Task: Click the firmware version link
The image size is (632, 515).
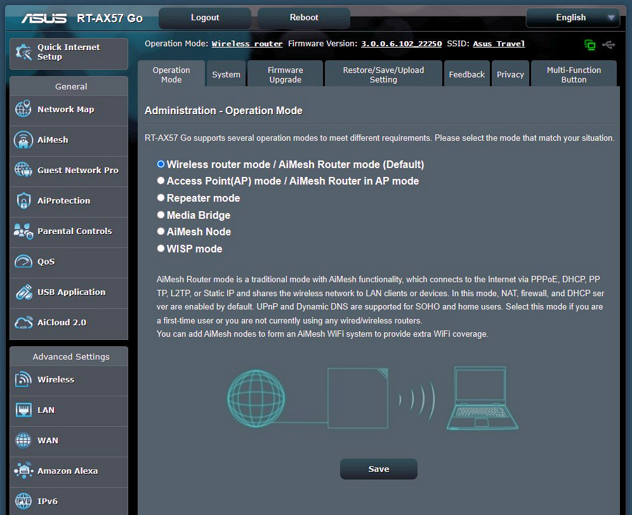Action: 401,44
